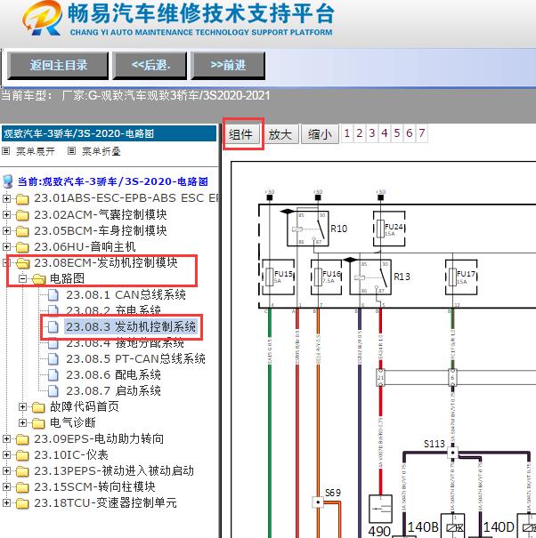Click relay R10 in the diagram
Image resolution: width=536 pixels, height=538 pixels.
point(308,229)
